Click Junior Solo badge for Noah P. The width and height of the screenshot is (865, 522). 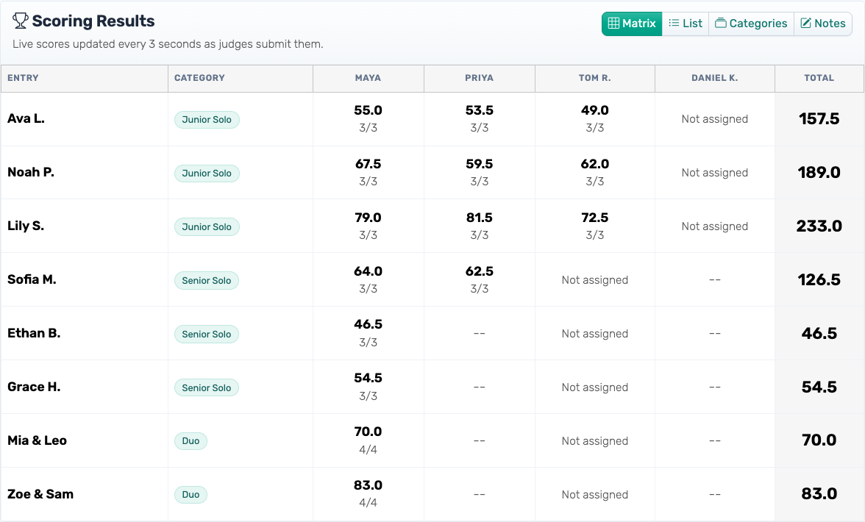207,173
